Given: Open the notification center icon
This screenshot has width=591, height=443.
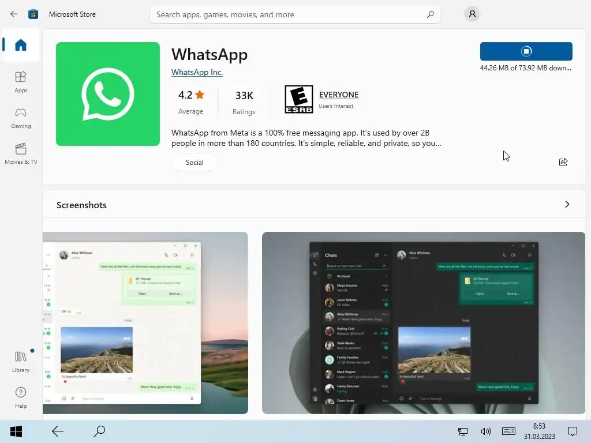Looking at the screenshot, I should click(573, 431).
